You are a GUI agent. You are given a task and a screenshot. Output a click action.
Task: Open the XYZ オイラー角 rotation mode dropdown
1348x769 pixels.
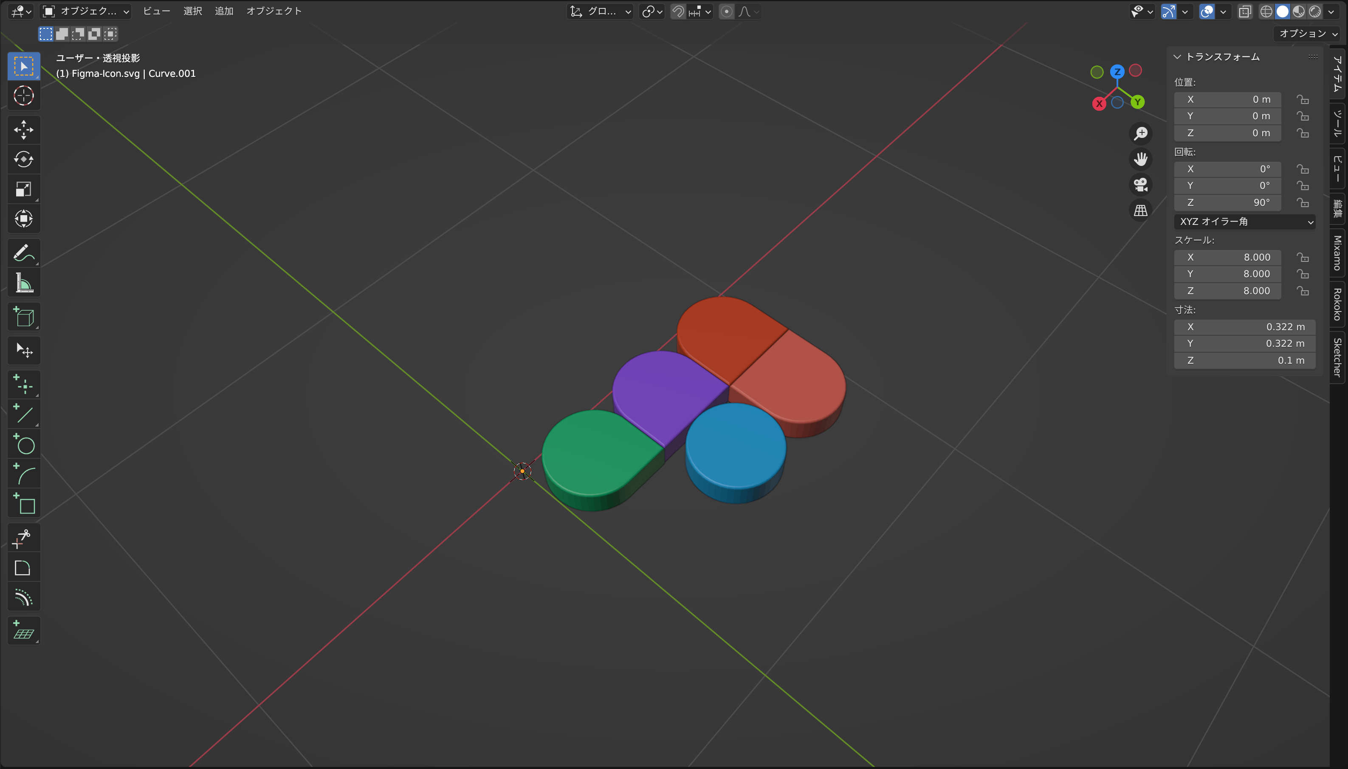pos(1244,222)
